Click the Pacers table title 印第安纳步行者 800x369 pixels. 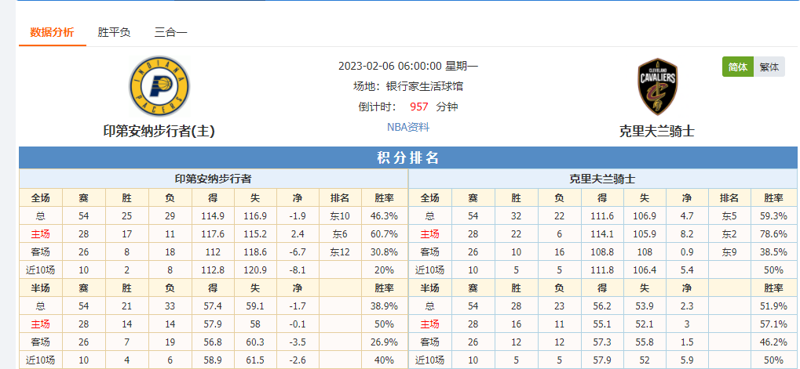(213, 179)
